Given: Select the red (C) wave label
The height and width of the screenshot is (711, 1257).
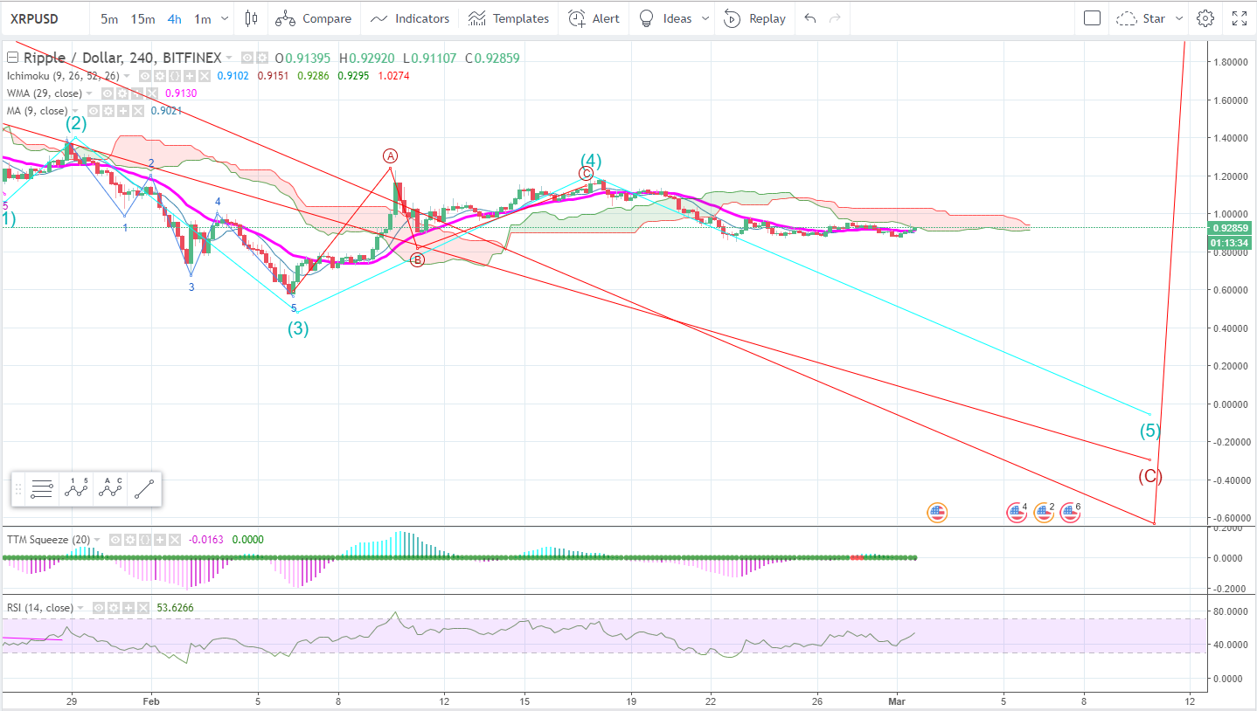Looking at the screenshot, I should coord(1149,477).
